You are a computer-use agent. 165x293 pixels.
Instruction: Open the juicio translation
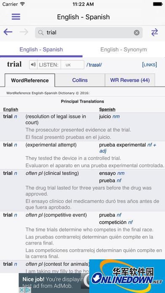tap(105, 117)
